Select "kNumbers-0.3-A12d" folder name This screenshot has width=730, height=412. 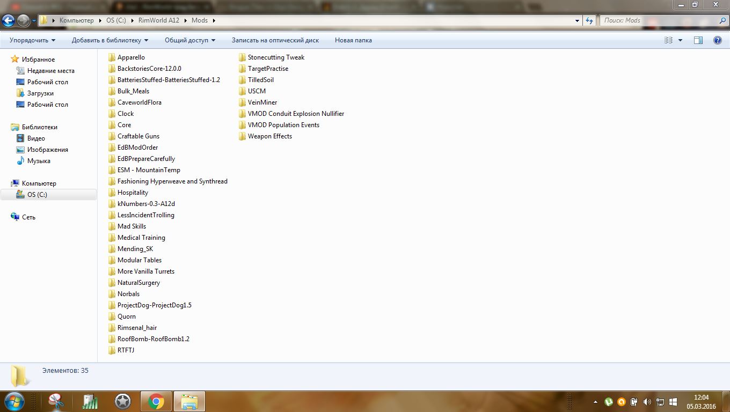[146, 204]
